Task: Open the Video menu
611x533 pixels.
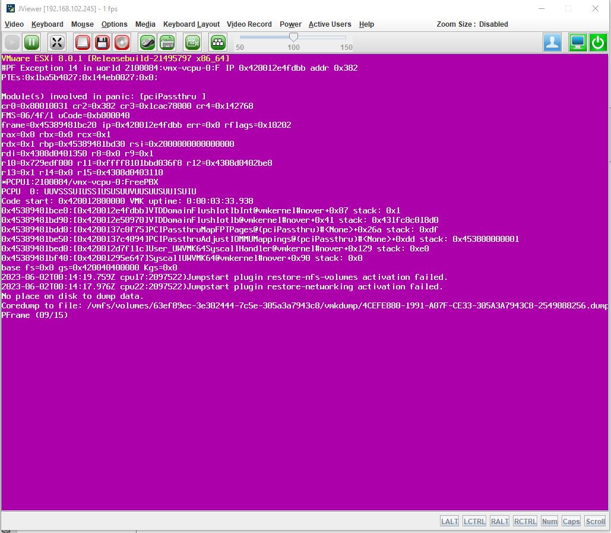Action: [x=14, y=24]
